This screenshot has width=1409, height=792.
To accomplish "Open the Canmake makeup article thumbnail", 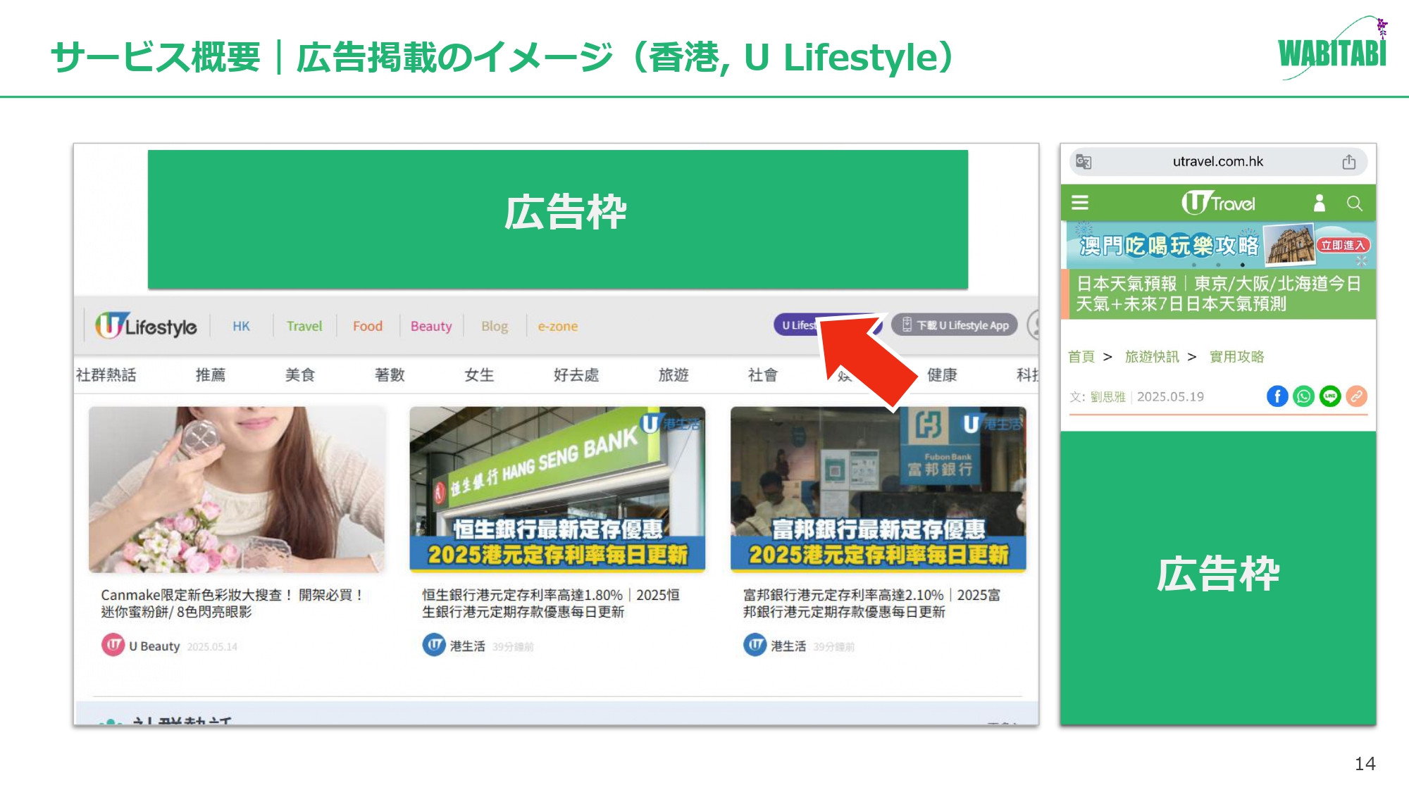I will click(x=237, y=489).
